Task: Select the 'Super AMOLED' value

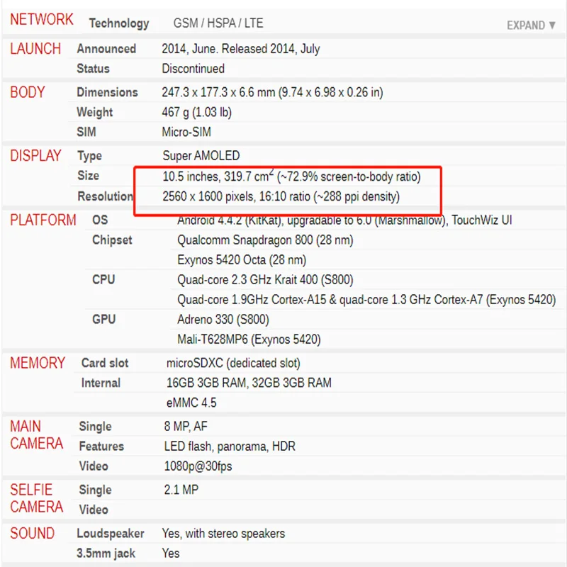Action: click(201, 156)
